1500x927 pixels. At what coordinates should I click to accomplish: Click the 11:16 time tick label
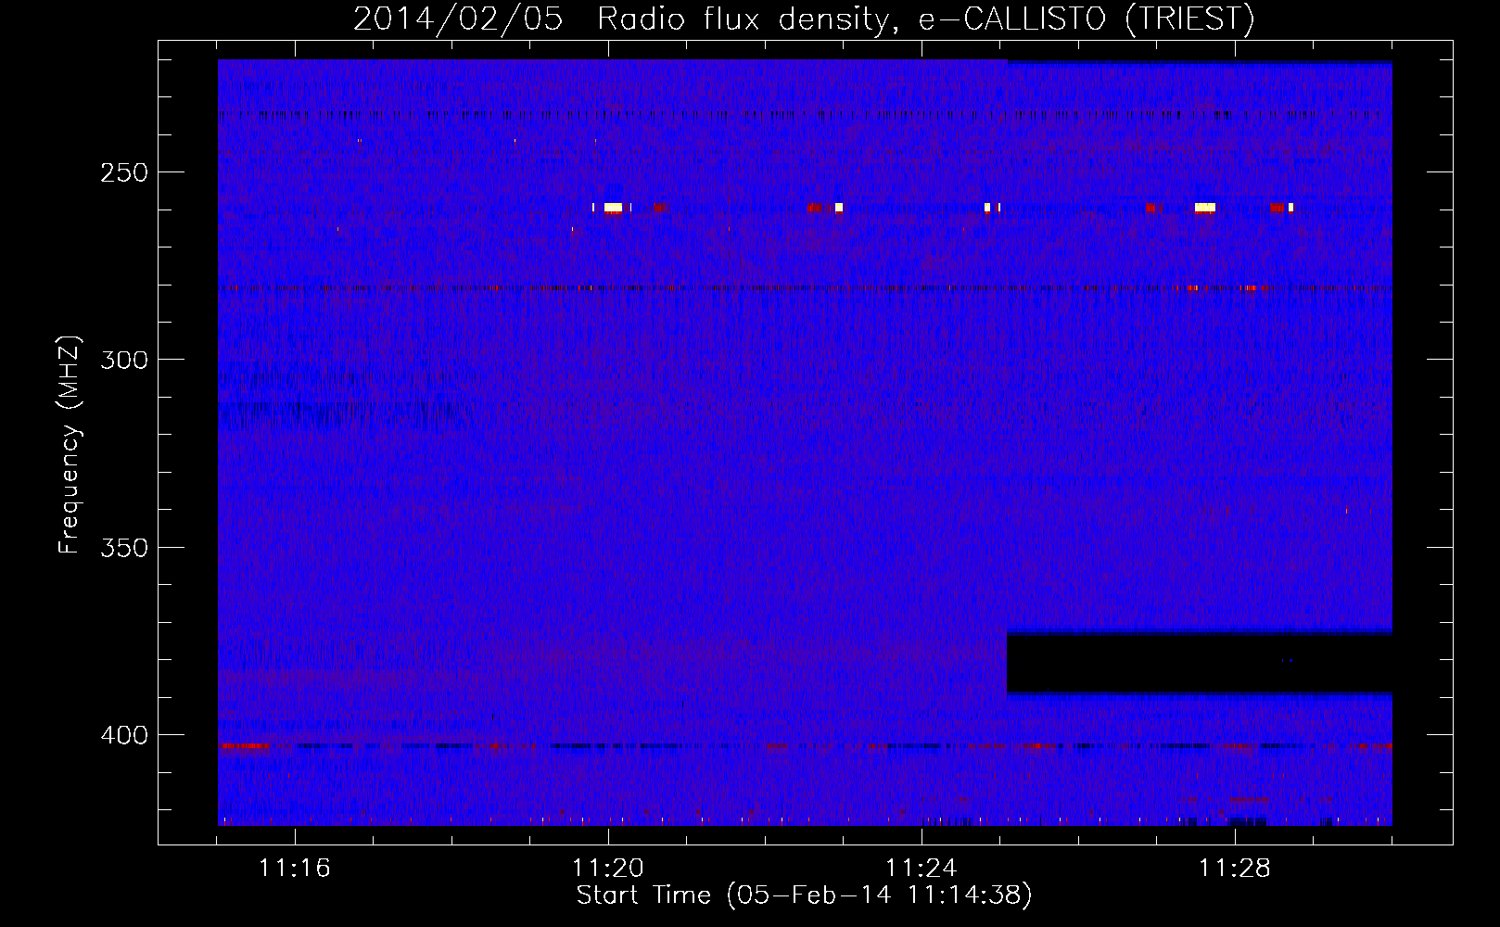(294, 869)
